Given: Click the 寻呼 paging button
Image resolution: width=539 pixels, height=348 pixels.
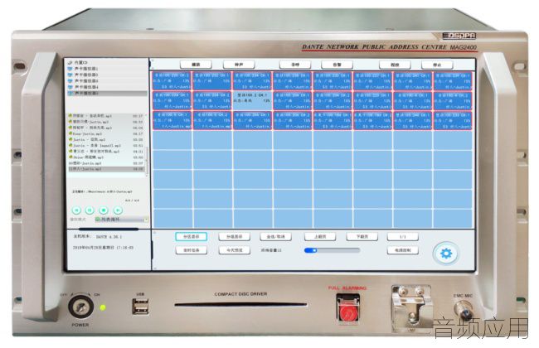Looking at the screenshot, I should [295, 65].
